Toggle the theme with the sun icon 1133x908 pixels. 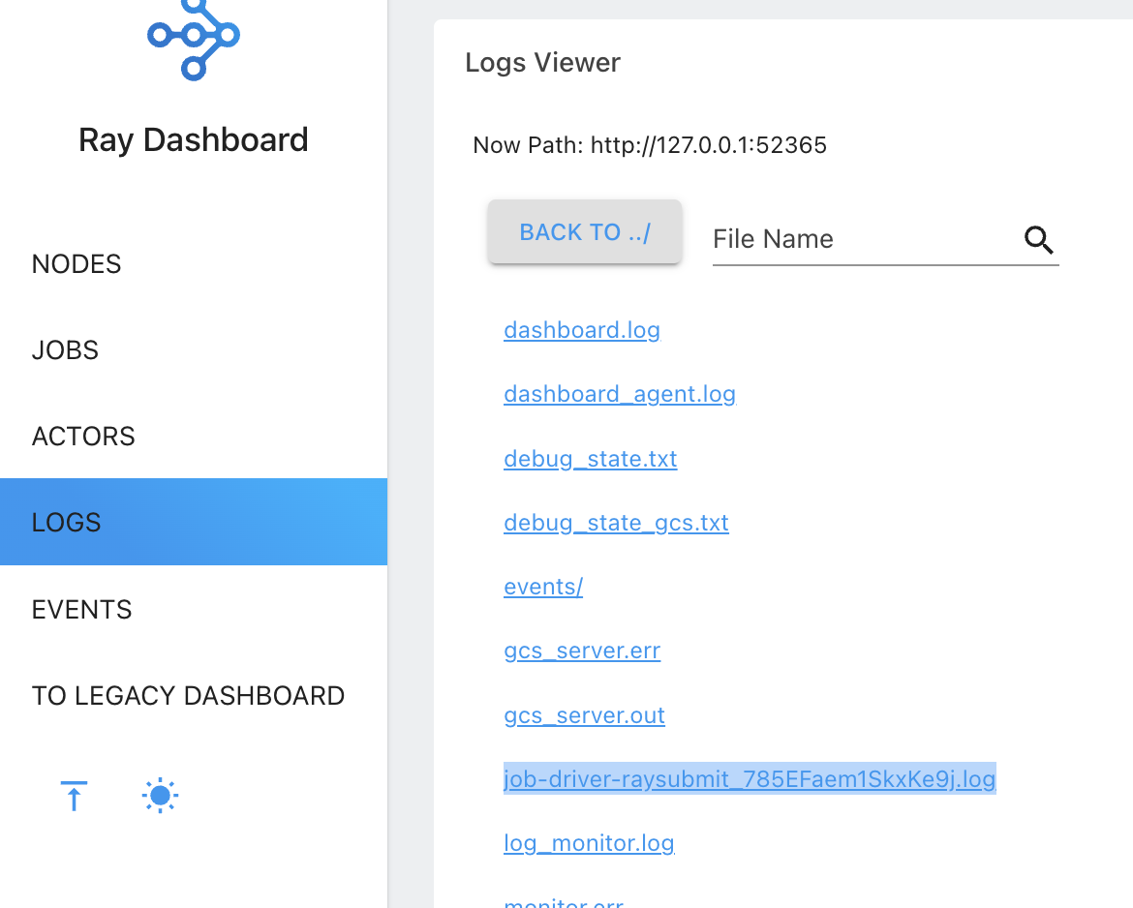(x=160, y=795)
